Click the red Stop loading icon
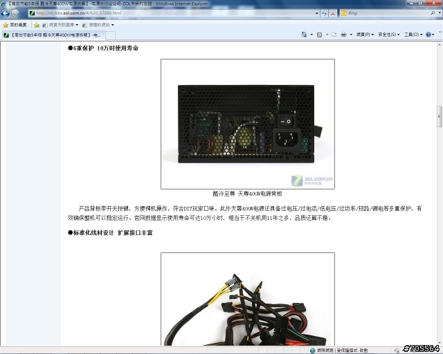This screenshot has height=354, width=443. (333, 13)
